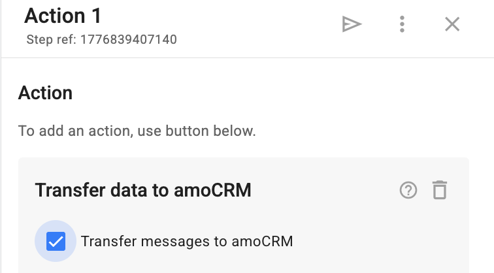The height and width of the screenshot is (273, 494).
Task: Delete the Transfer data to amoCRM action
Action: (440, 190)
